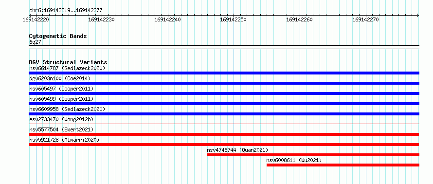The height and width of the screenshot is (184, 433).
Task: Open the nsv605497 (Cooper2011) label
Action: click(x=61, y=89)
